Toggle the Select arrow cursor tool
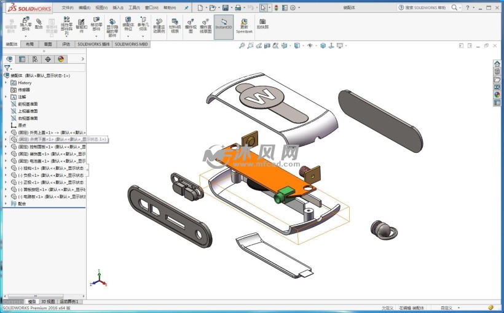The image size is (504, 313). [x=263, y=8]
